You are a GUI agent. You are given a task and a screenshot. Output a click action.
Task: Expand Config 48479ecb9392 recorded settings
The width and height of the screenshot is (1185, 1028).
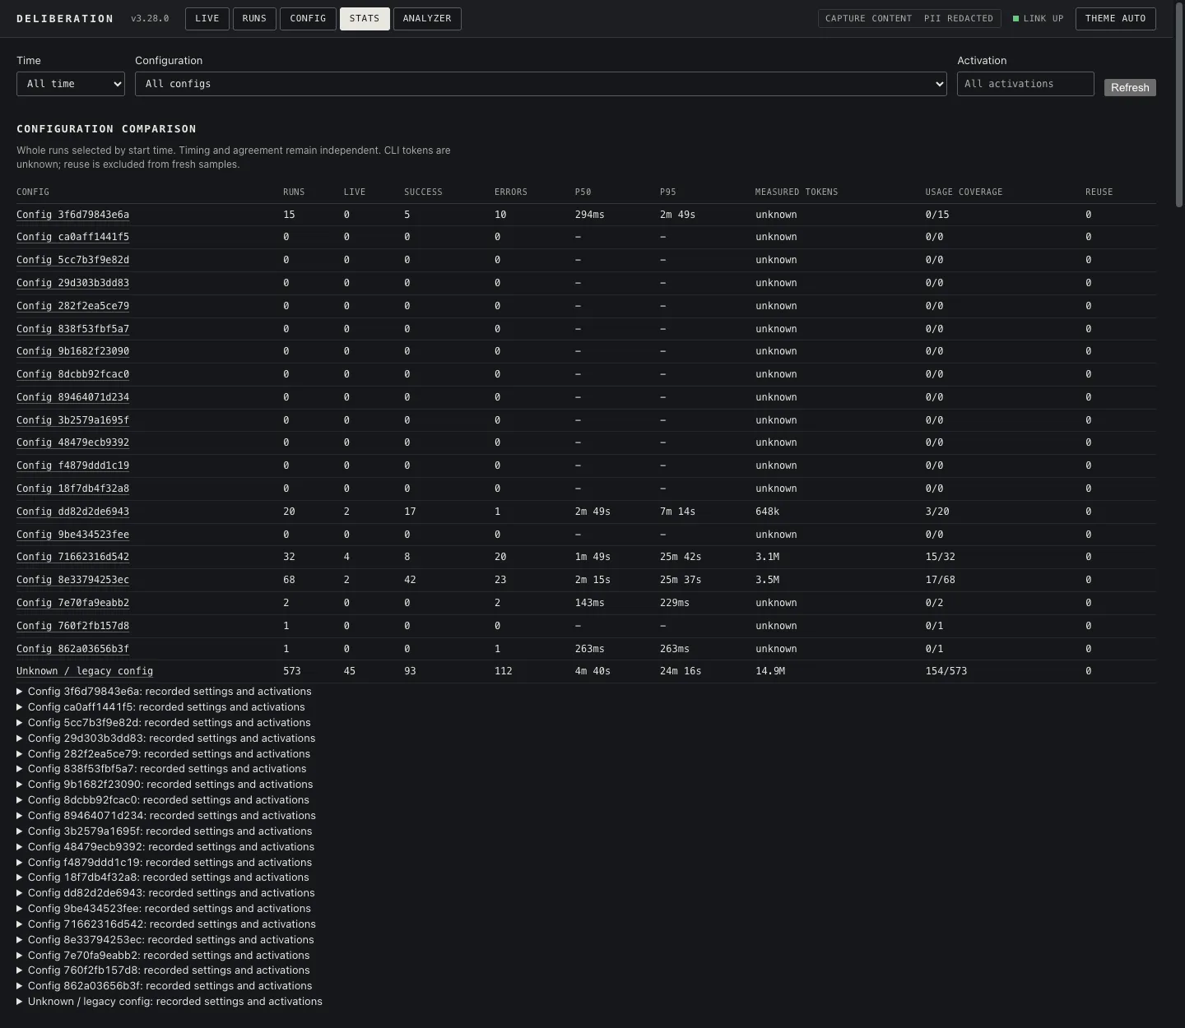pos(165,847)
